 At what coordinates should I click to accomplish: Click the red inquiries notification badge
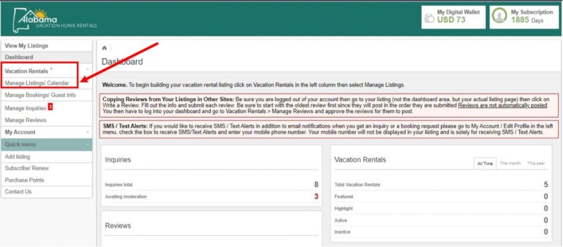tap(51, 107)
